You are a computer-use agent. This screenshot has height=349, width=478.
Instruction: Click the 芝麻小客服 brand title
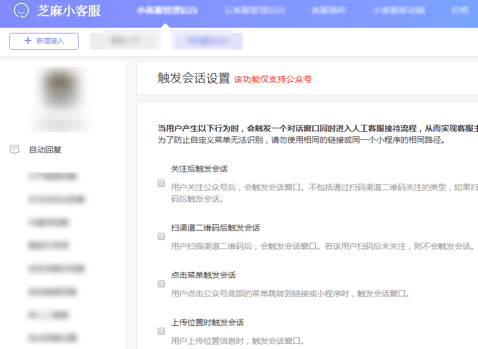pyautogui.click(x=69, y=11)
